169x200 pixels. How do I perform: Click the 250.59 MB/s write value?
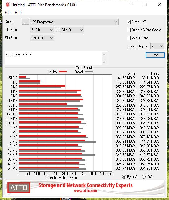pos(126,87)
